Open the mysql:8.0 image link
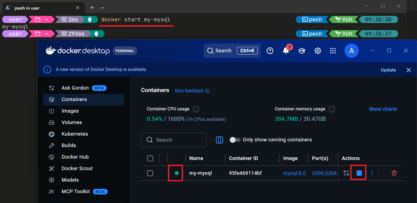Viewport: 417px width, 203px height. [x=294, y=173]
